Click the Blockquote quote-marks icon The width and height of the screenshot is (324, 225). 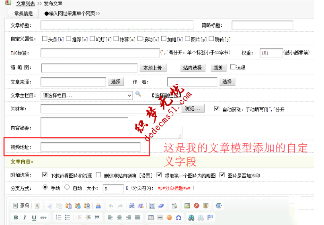coord(97,217)
